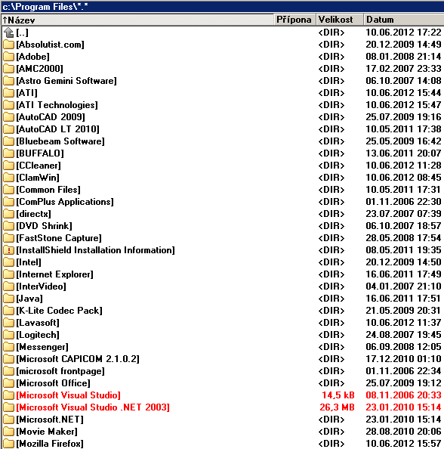
Task: Click the ClamWin folder icon
Action: click(9, 178)
